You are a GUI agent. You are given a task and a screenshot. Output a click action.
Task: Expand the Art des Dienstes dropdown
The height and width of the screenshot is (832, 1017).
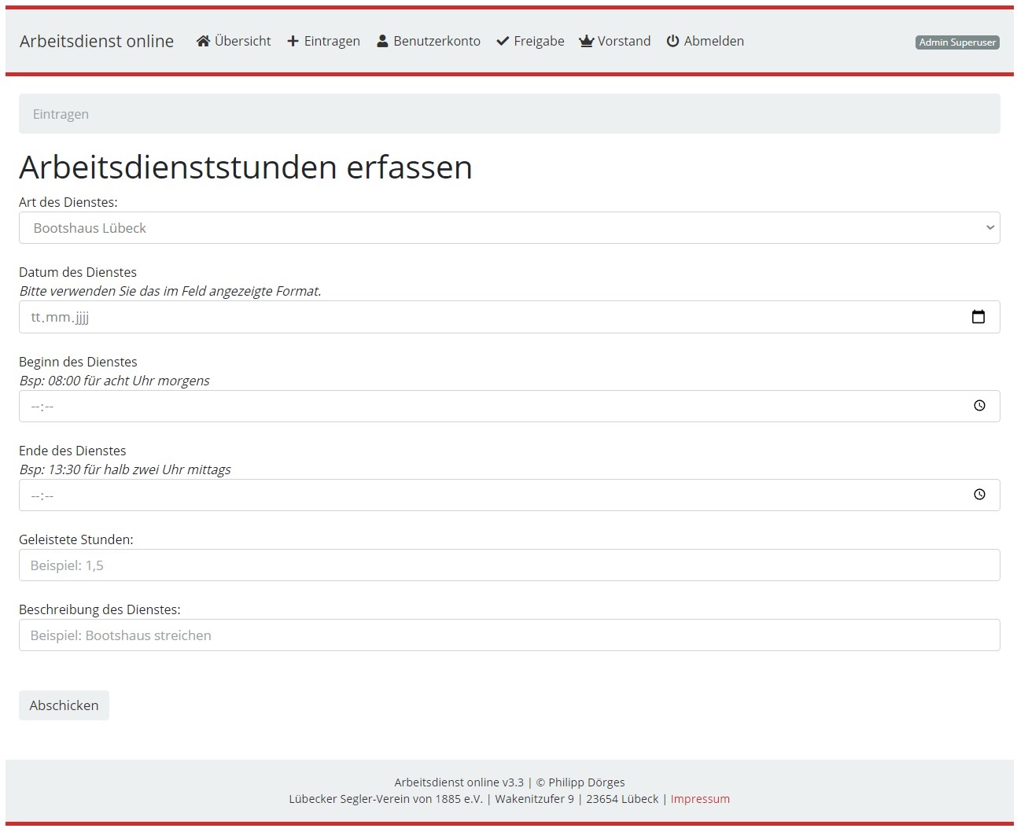point(509,228)
